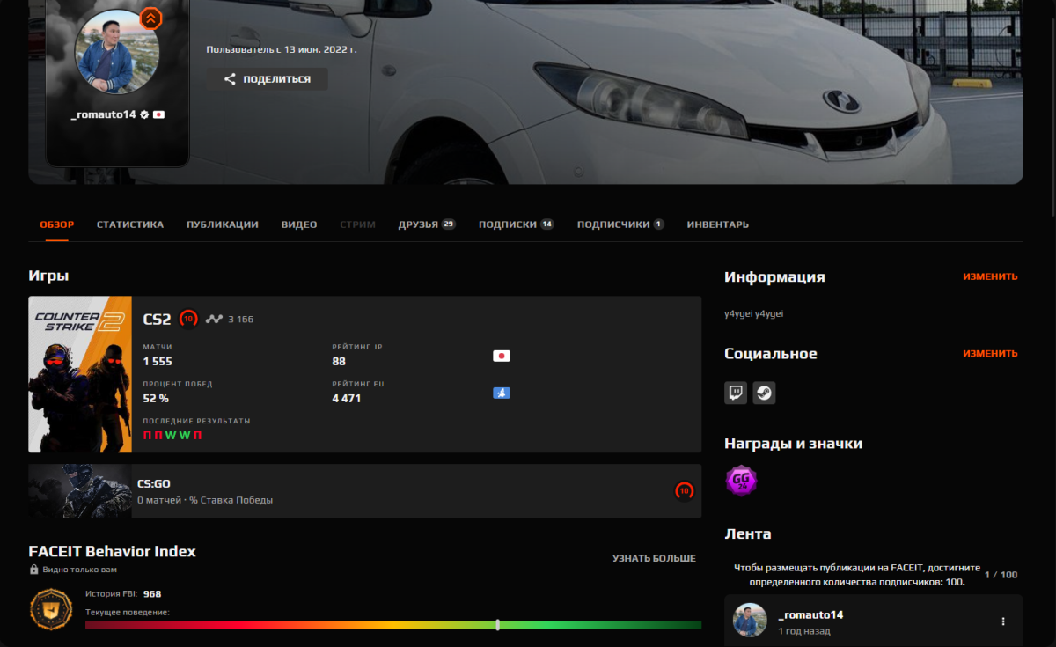Click the matches count 1 555

coord(158,362)
